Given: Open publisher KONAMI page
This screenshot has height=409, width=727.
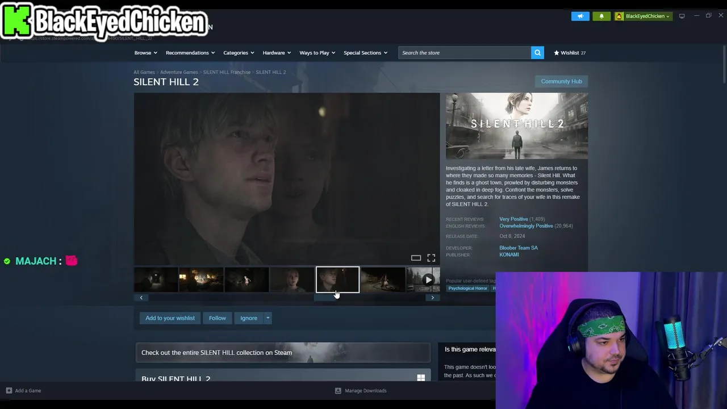Looking at the screenshot, I should click(x=509, y=254).
